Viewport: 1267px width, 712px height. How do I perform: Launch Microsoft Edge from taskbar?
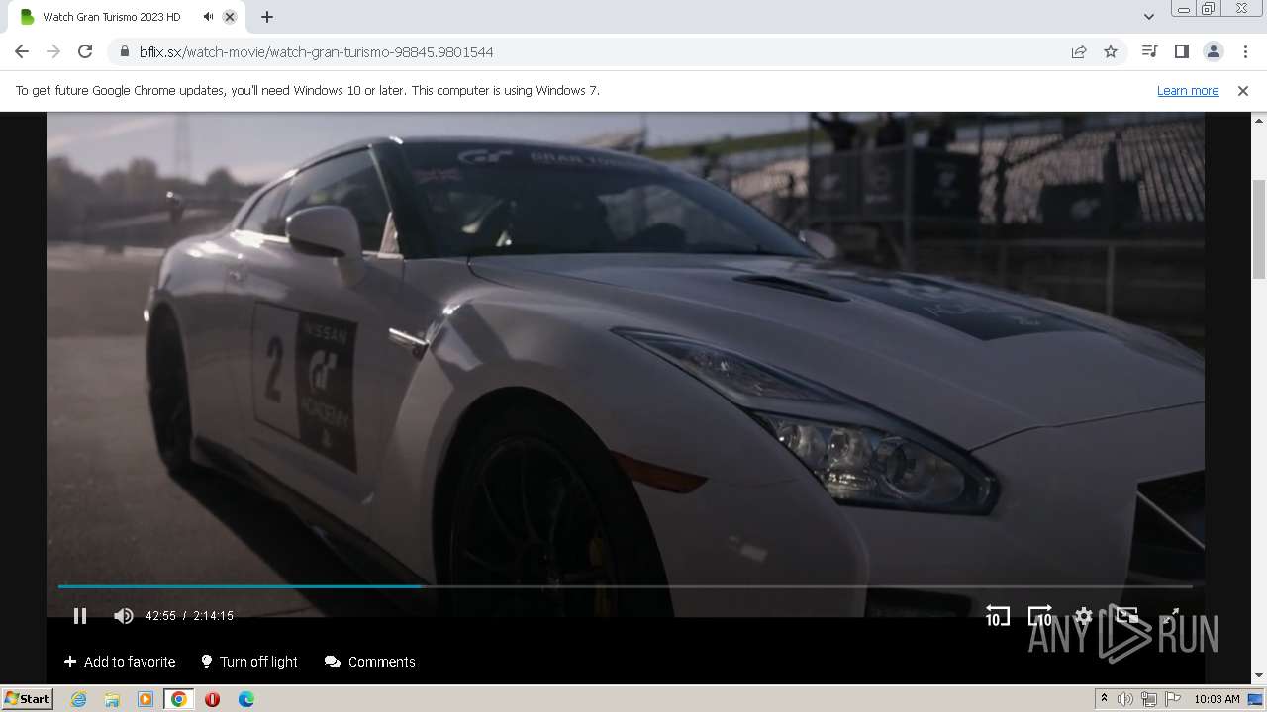246,699
